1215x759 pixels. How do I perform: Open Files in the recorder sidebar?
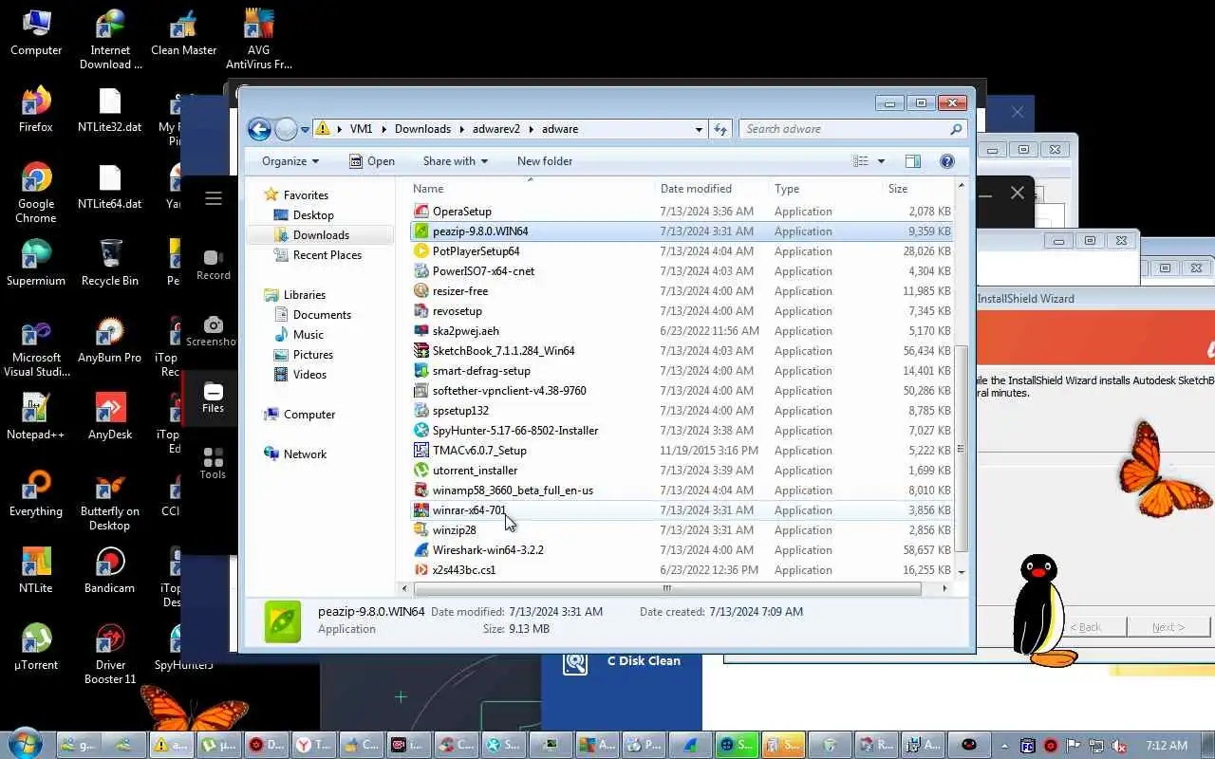pos(214,398)
